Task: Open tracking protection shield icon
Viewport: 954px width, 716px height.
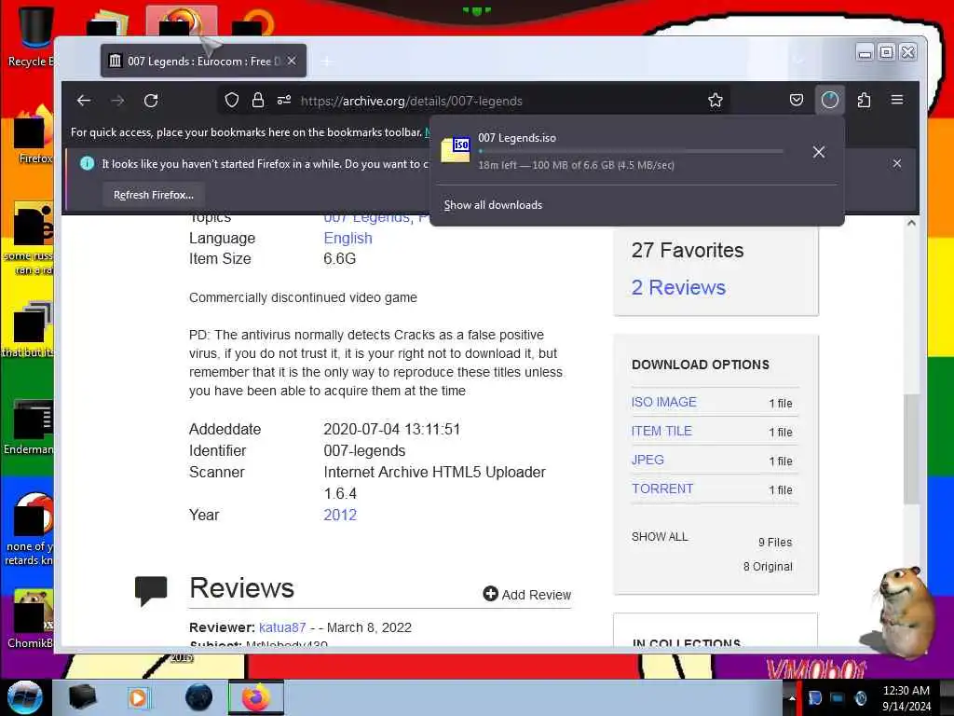Action: [x=232, y=101]
